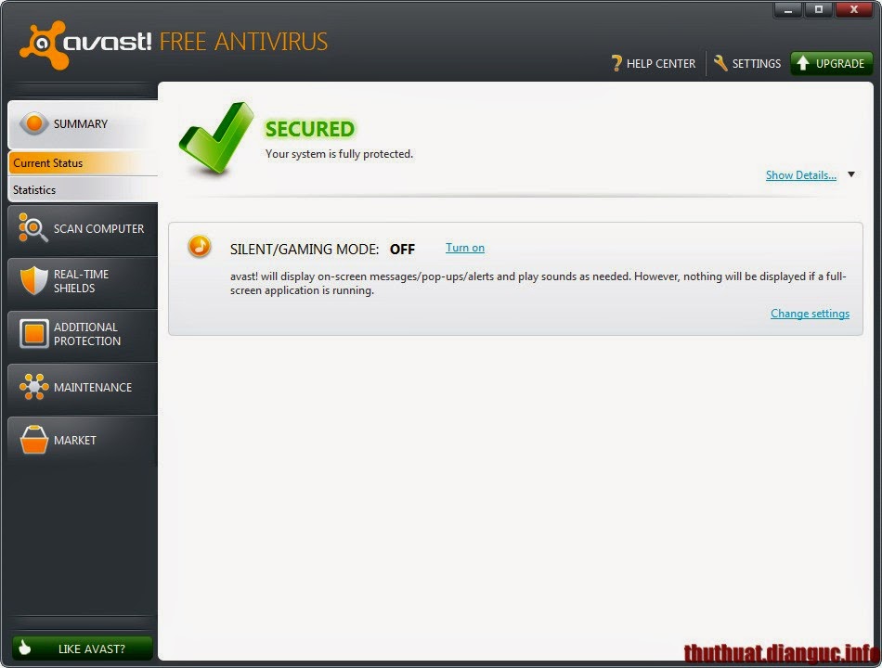The image size is (882, 668).
Task: Click the Silent/Gaming Mode OFF status text
Action: (402, 249)
